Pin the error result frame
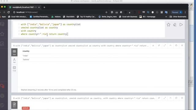 (159, 98)
